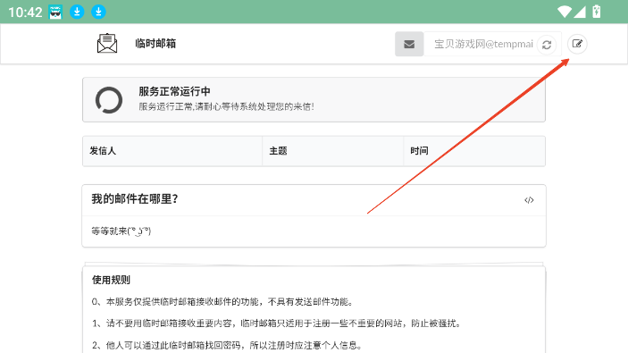This screenshot has height=353, width=628.
Task: Tap the second download notification icon
Action: [98, 12]
